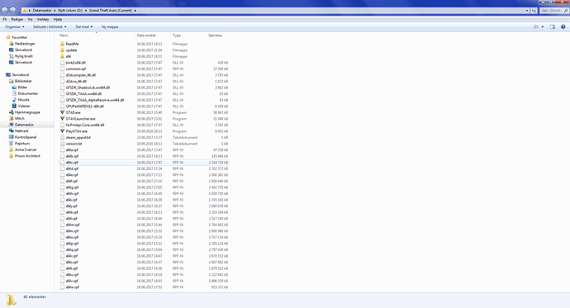The image size is (570, 308).
Task: Click the search magnifier icon
Action: pos(566,11)
